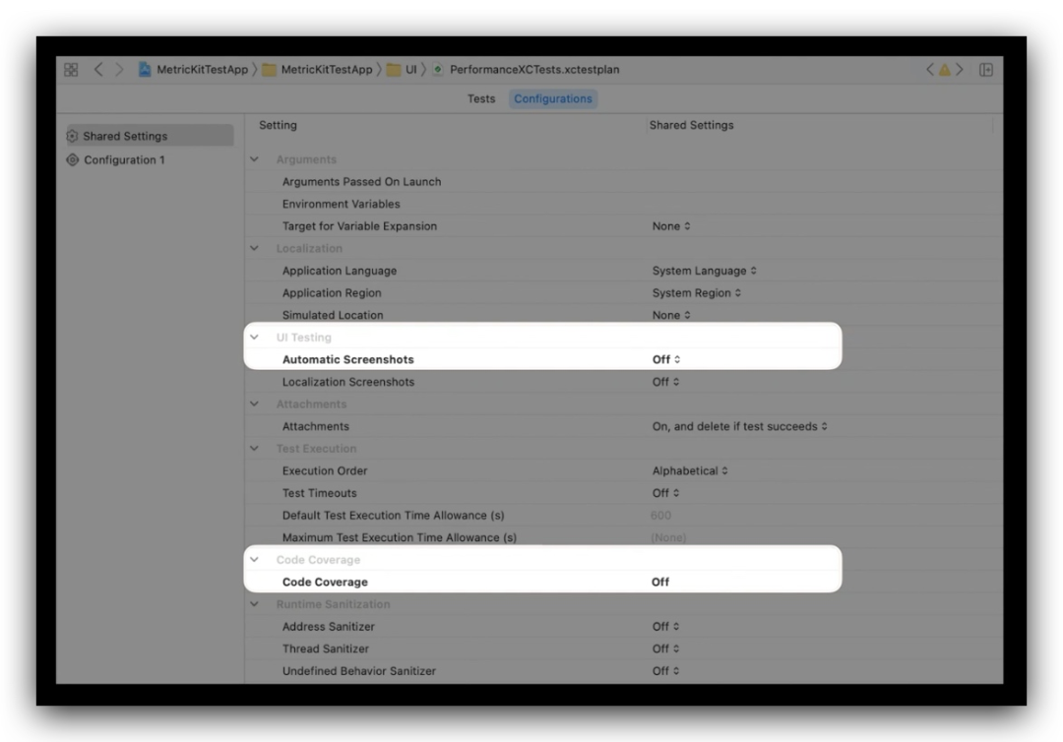
Task: Select the Thread Sanitizer label
Action: click(x=326, y=649)
